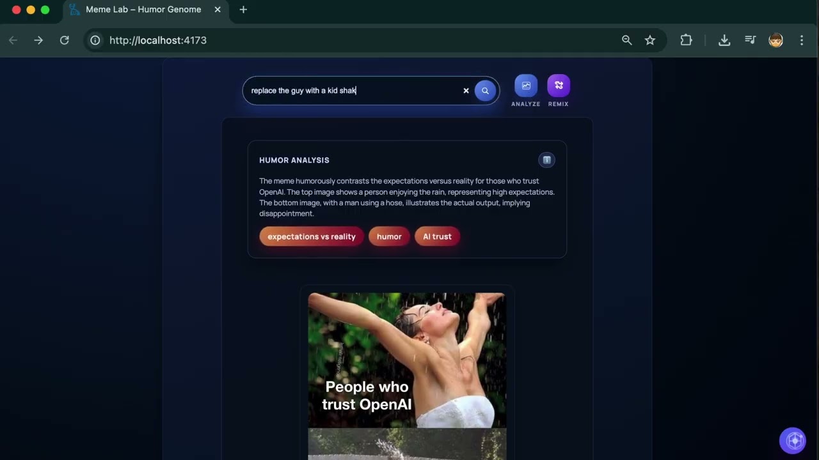Click the woman in rain meme image
The height and width of the screenshot is (460, 819).
pos(407,360)
